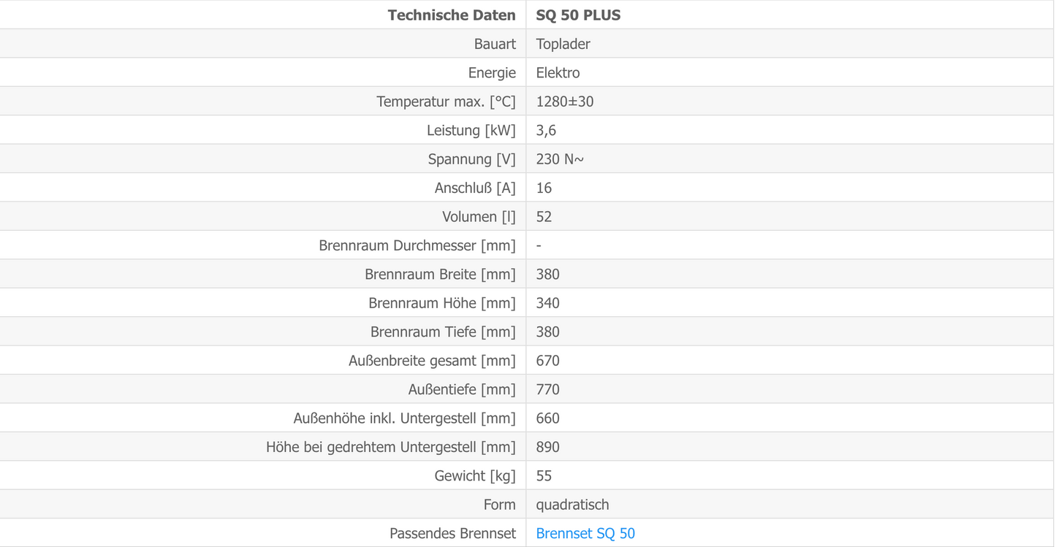The height and width of the screenshot is (547, 1056).
Task: Click the Brennraum Höhe value 340
Action: 547,303
